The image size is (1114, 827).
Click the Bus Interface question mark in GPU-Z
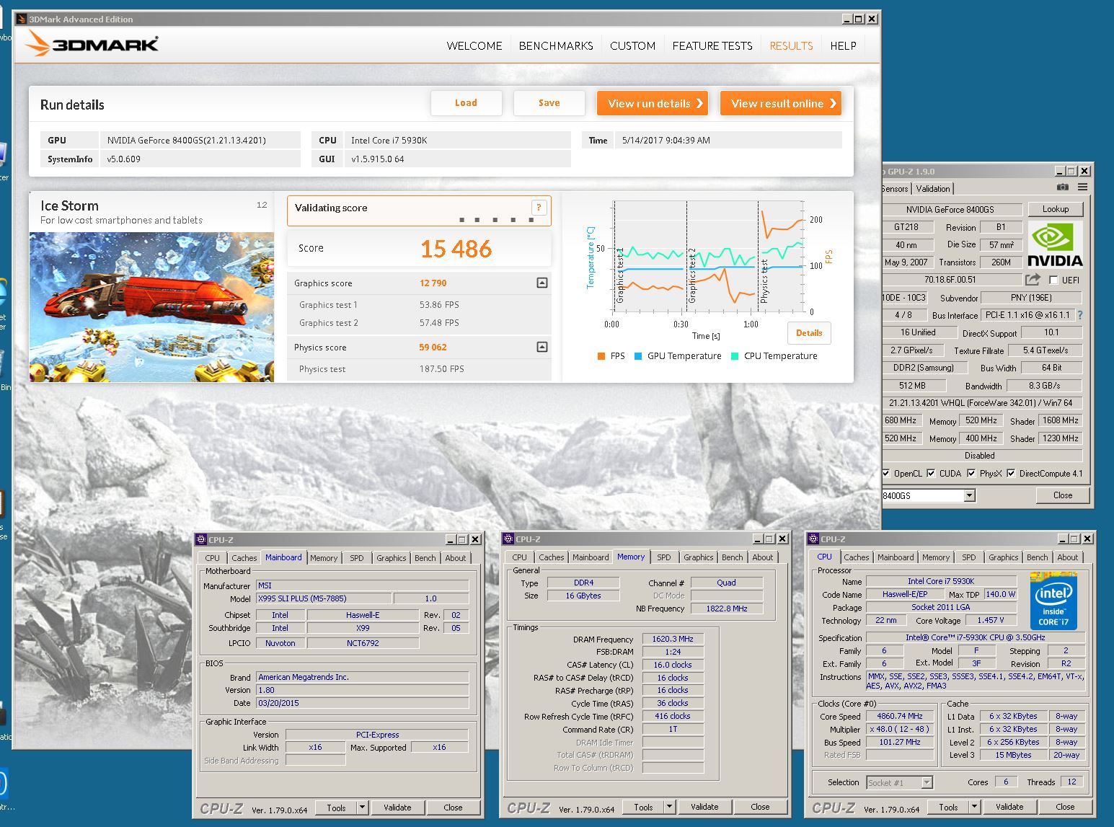(x=1080, y=315)
